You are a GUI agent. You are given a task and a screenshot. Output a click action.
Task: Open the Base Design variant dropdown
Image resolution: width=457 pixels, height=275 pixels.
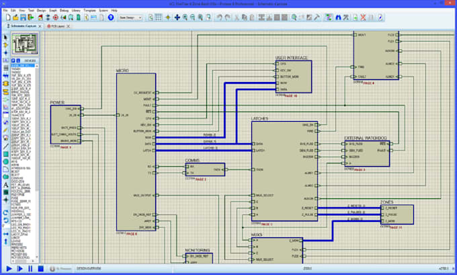pos(130,17)
